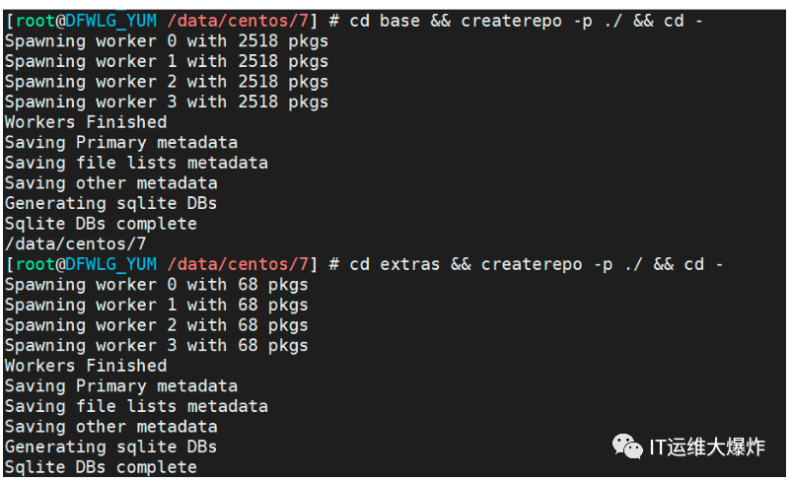Viewport: 791px width, 482px height.
Task: Select line 'Spawning worker 3 with 68 pkgs'
Action: coord(156,345)
